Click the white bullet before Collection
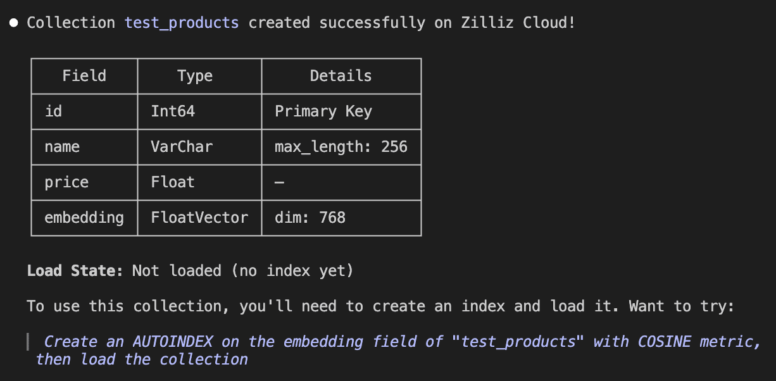This screenshot has width=776, height=381. pyautogui.click(x=13, y=23)
